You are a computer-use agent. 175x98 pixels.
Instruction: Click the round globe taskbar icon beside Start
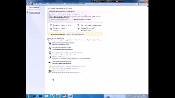coord(34,96)
